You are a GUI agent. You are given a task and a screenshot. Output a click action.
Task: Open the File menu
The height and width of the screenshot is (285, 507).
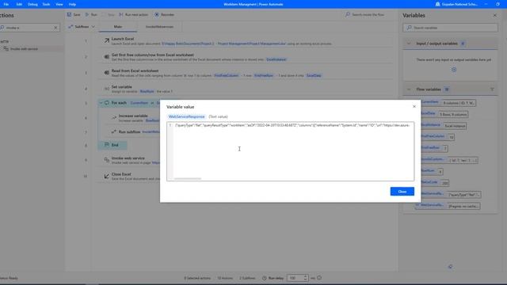6,5
